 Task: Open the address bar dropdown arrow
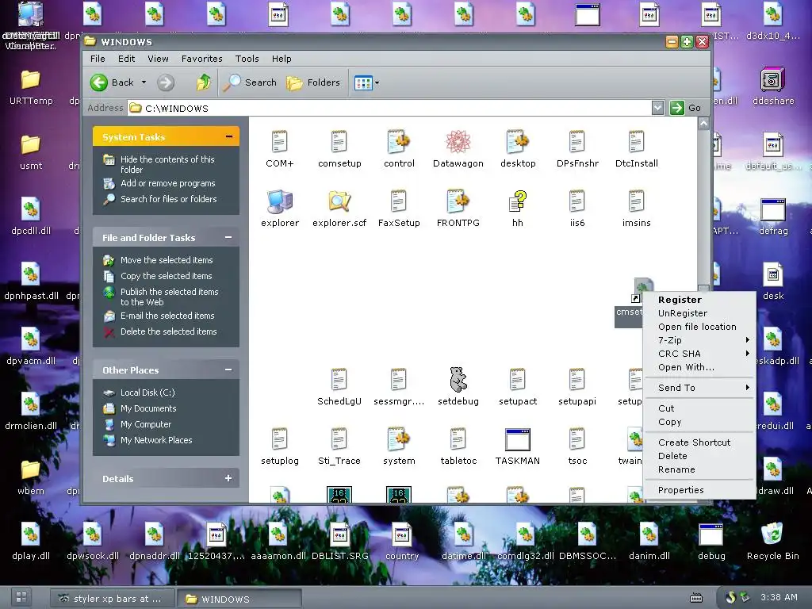pos(657,108)
